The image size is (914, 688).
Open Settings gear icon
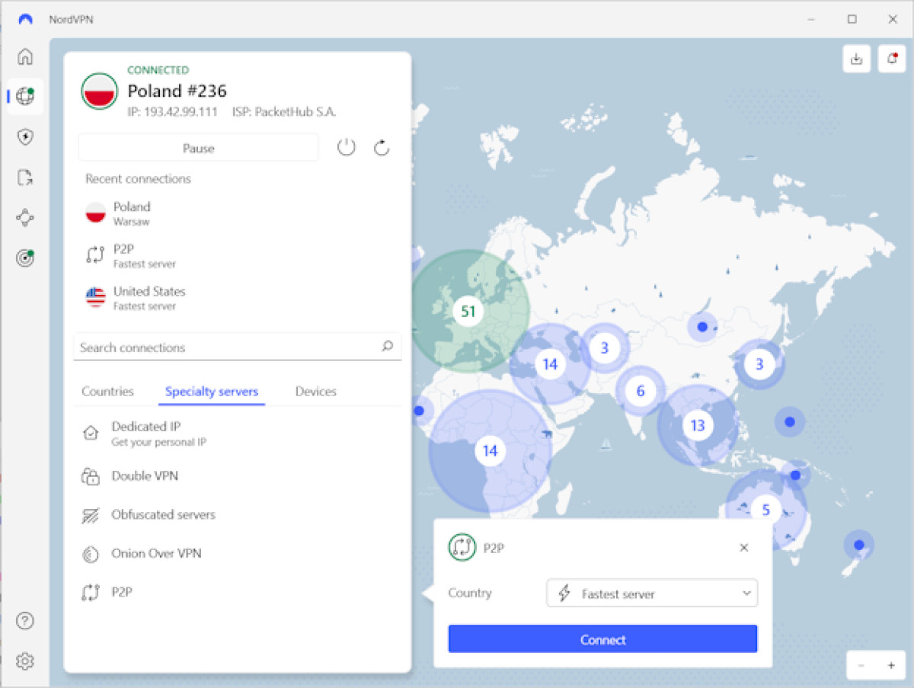(25, 661)
